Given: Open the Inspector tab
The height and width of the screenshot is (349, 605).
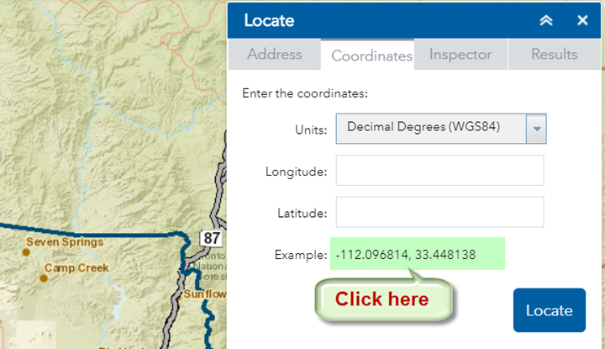Looking at the screenshot, I should click(460, 55).
